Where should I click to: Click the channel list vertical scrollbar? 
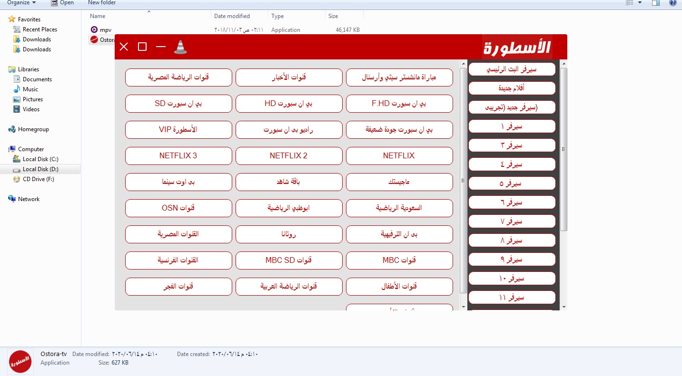(x=464, y=181)
